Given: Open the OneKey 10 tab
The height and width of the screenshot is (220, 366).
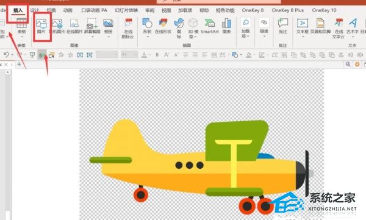Looking at the screenshot, I should coord(324,10).
